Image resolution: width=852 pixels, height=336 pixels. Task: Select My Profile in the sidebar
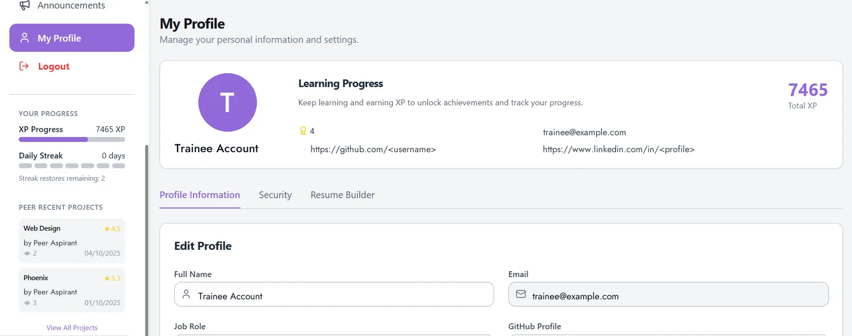pyautogui.click(x=71, y=38)
